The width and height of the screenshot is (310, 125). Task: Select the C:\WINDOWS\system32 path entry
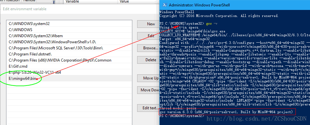point(69,24)
